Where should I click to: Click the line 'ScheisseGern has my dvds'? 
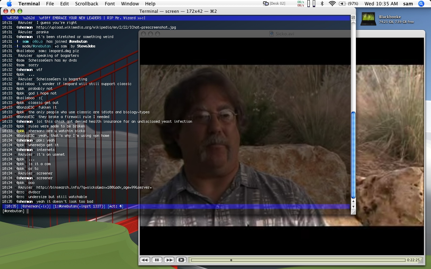(x=53, y=61)
